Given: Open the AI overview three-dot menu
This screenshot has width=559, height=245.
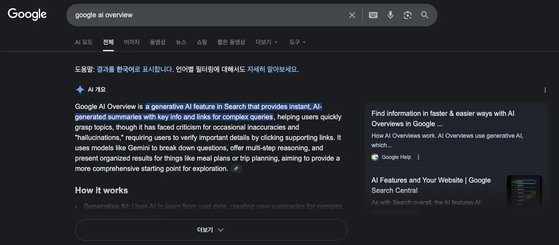Looking at the screenshot, I should 545,90.
